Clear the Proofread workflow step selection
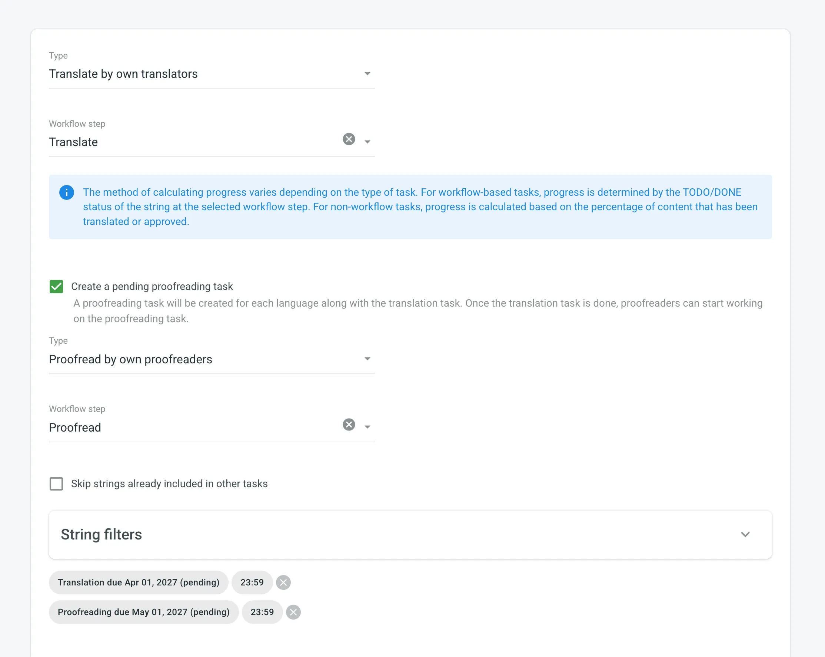 (x=348, y=425)
